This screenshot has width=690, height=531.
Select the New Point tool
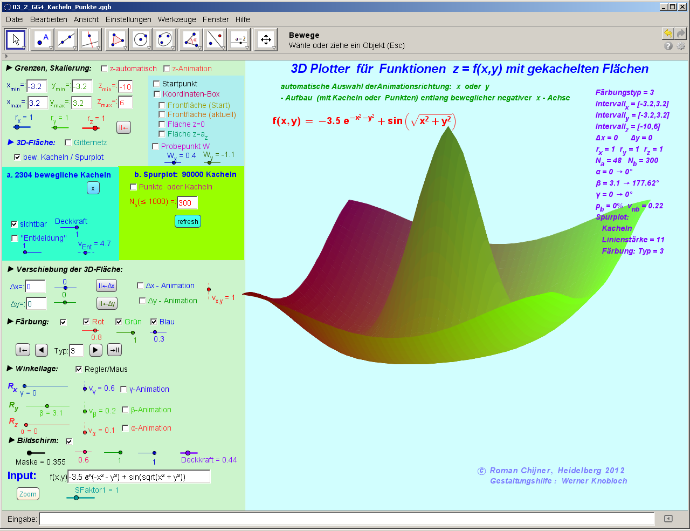[42, 40]
